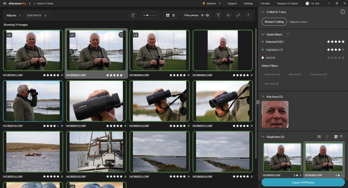
Task: Open the funnel filter options
Action: (x=218, y=15)
